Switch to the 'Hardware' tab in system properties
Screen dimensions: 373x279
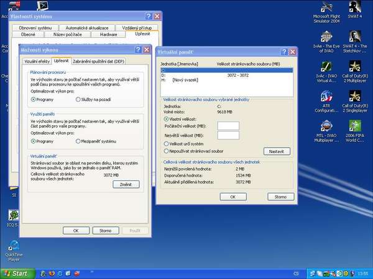(x=108, y=35)
